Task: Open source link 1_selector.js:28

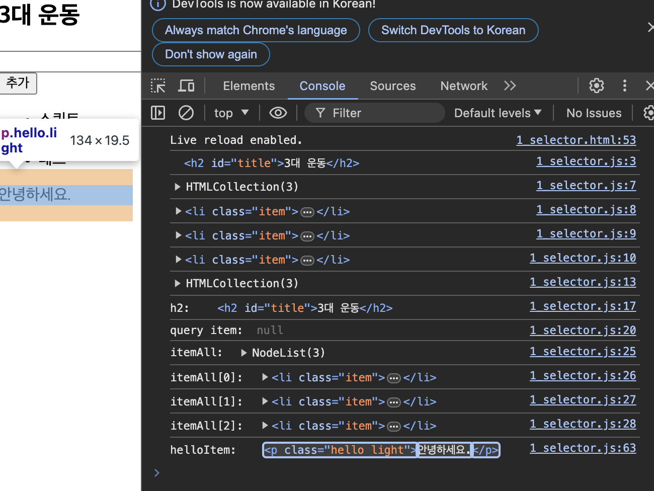Action: tap(583, 424)
